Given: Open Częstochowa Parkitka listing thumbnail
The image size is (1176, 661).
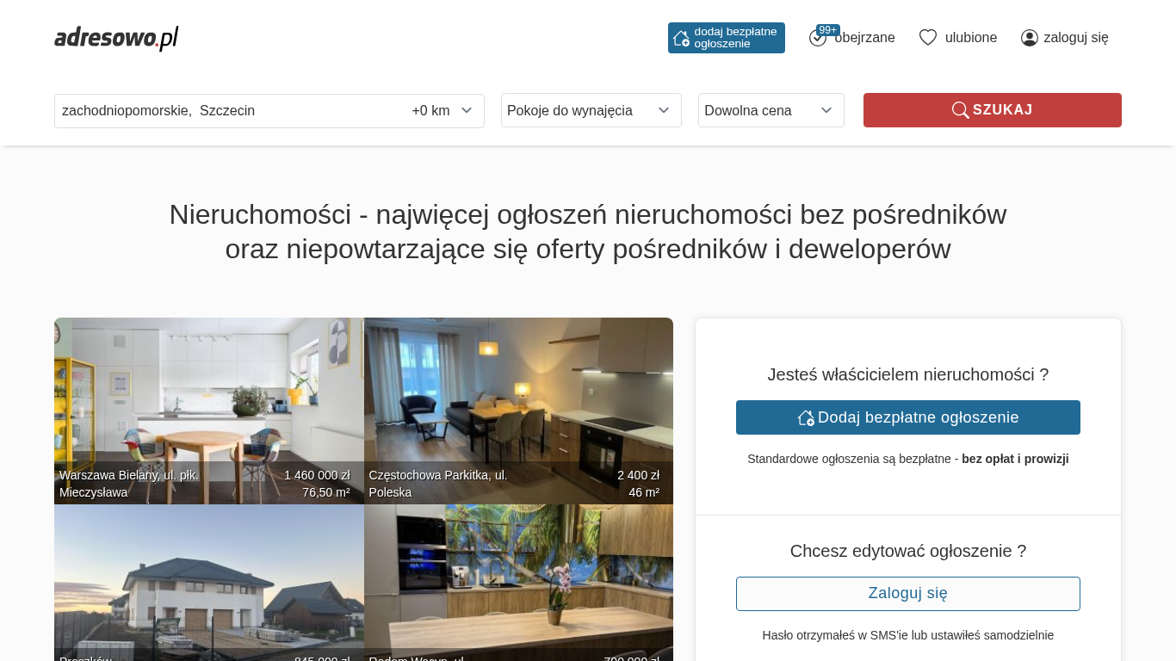Looking at the screenshot, I should tap(518, 411).
